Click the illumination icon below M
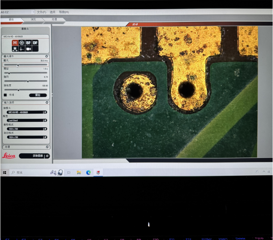Screen dimensions: 273x240 [x=16, y=49]
